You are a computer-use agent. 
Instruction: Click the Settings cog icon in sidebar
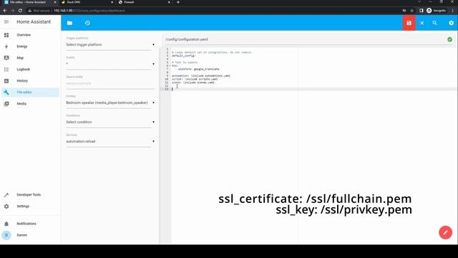pyautogui.click(x=6, y=206)
